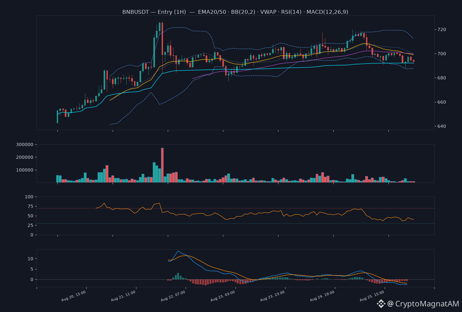This screenshot has height=312, width=462.
Task: Click the RSI 100 axis label
Action: coord(29,197)
